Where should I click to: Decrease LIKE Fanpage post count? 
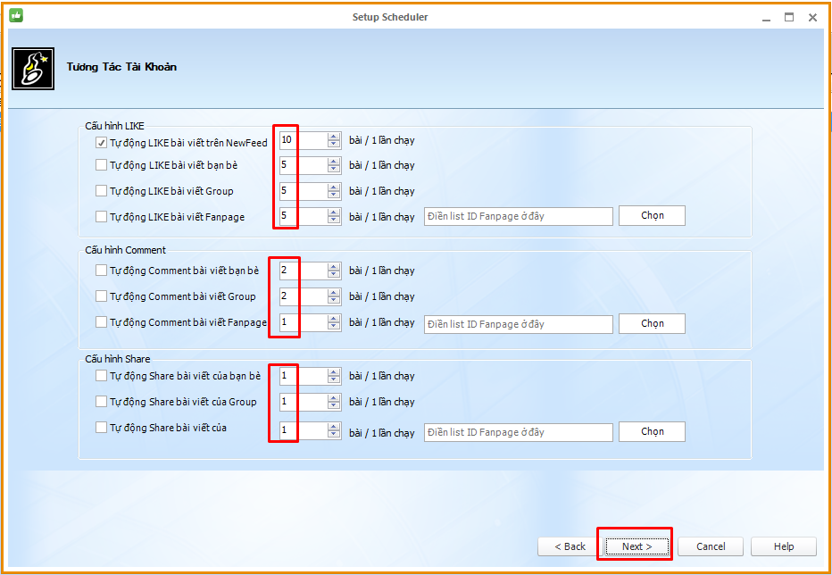(x=334, y=220)
